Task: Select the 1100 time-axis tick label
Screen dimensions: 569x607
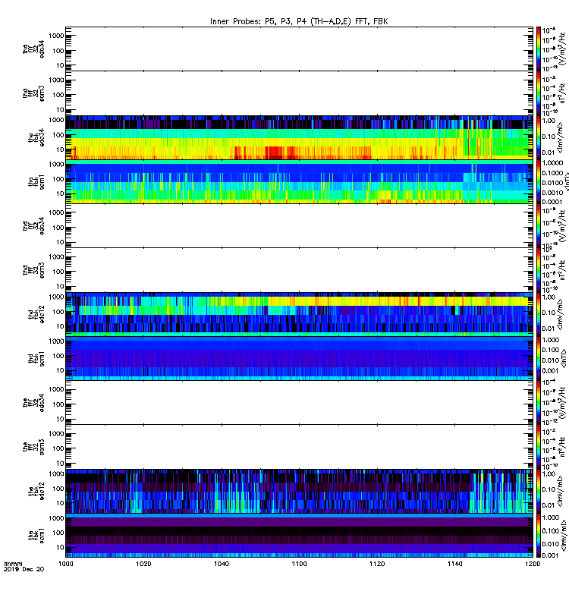Action: click(299, 564)
